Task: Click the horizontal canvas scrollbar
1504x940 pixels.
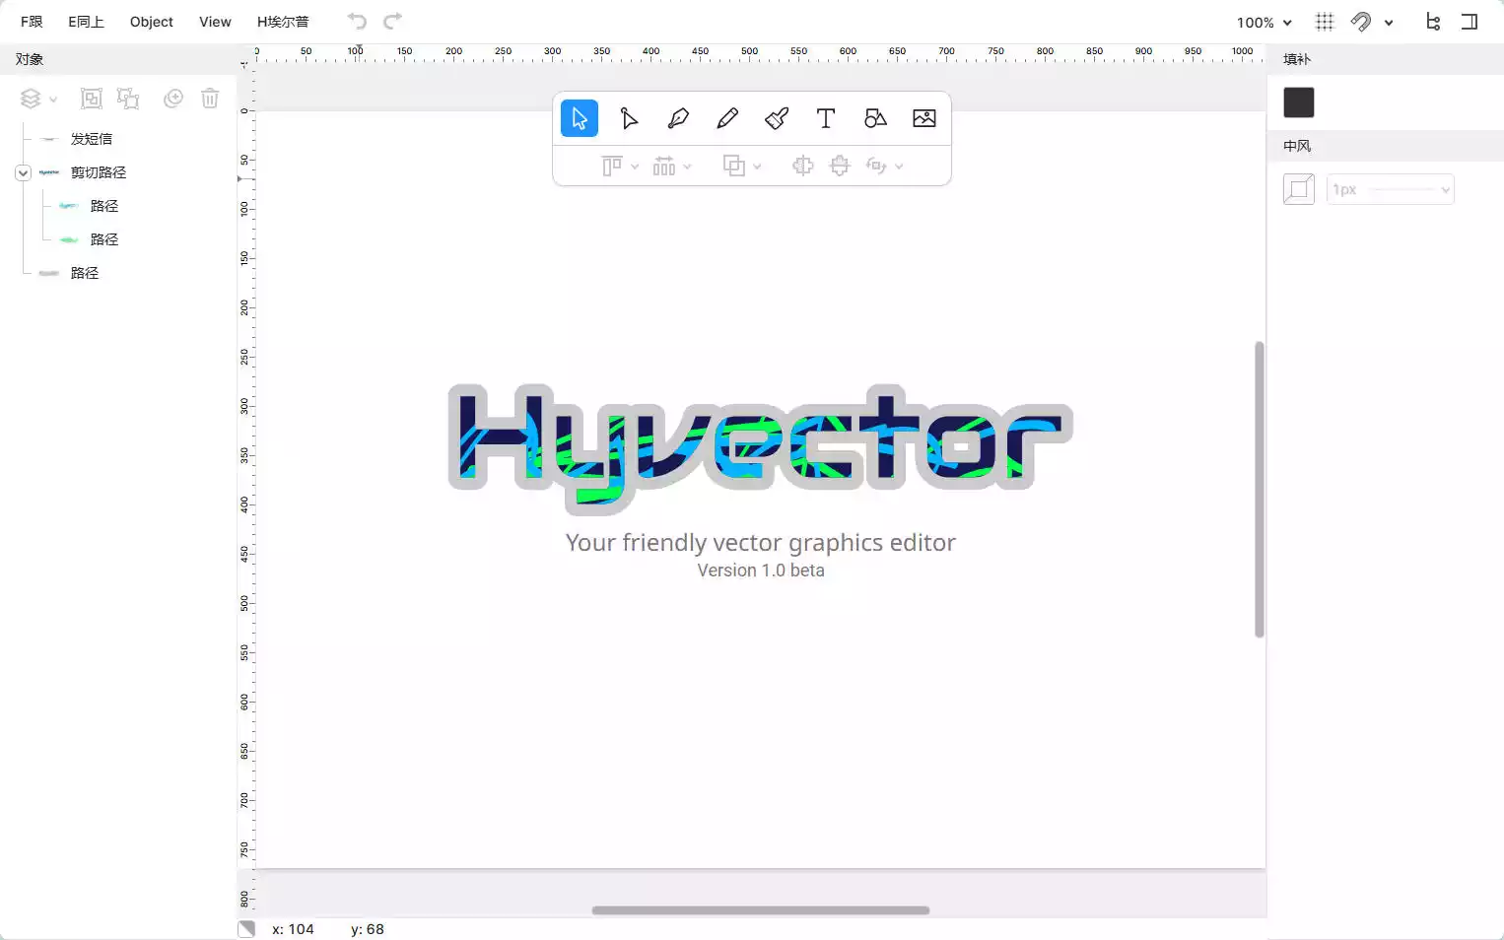Action: point(761,910)
